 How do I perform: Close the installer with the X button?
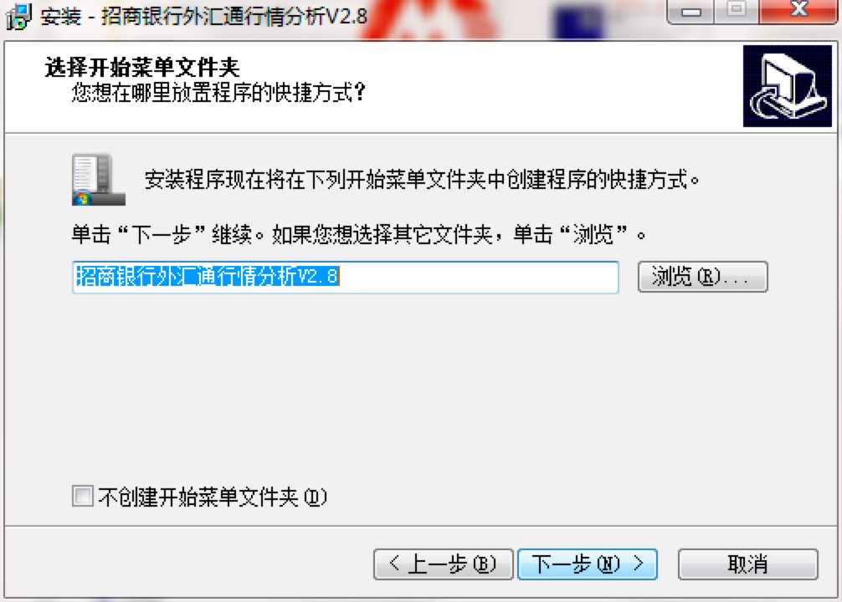pyautogui.click(x=798, y=10)
